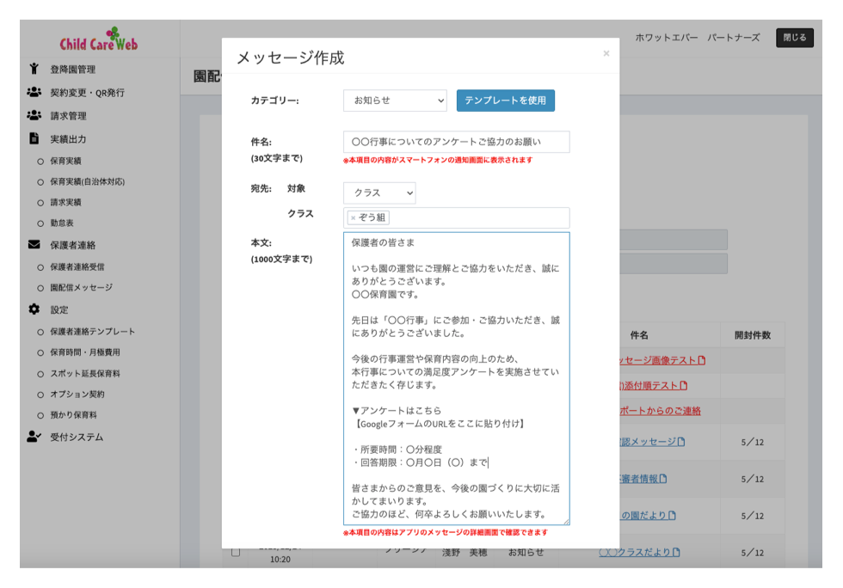
Task: Click the 受付システム user-check icon
Action: click(x=34, y=437)
